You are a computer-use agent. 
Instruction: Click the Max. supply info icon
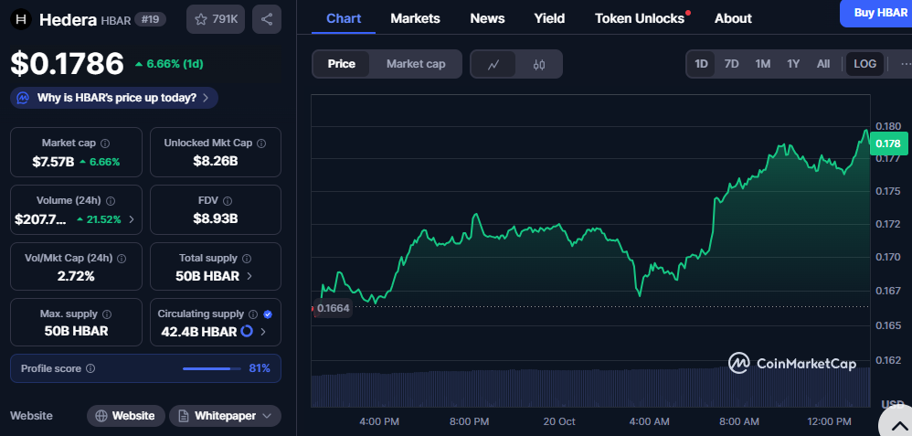tap(105, 314)
